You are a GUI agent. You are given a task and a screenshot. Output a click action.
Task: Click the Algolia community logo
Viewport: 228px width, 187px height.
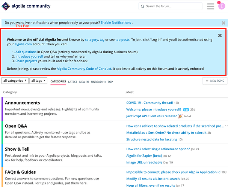coord(26,6)
